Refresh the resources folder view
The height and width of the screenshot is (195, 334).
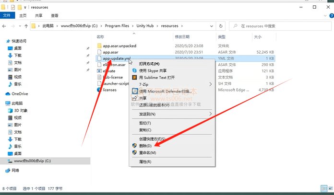[x=221, y=26]
